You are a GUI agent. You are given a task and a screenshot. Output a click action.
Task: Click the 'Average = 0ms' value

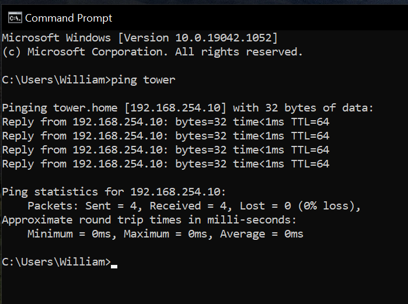coord(261,234)
